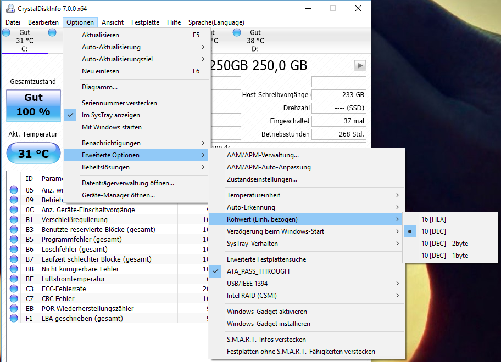501x362 pixels.
Task: Select 16 [HEX] raw value format
Action: 450,219
